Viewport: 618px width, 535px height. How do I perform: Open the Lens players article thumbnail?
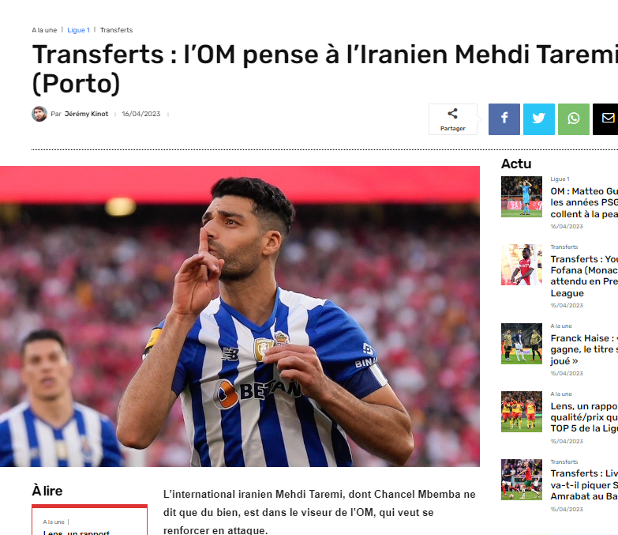coord(522,412)
